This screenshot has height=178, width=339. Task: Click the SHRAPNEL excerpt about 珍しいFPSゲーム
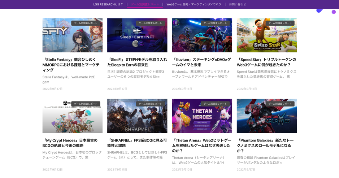pos(137,155)
